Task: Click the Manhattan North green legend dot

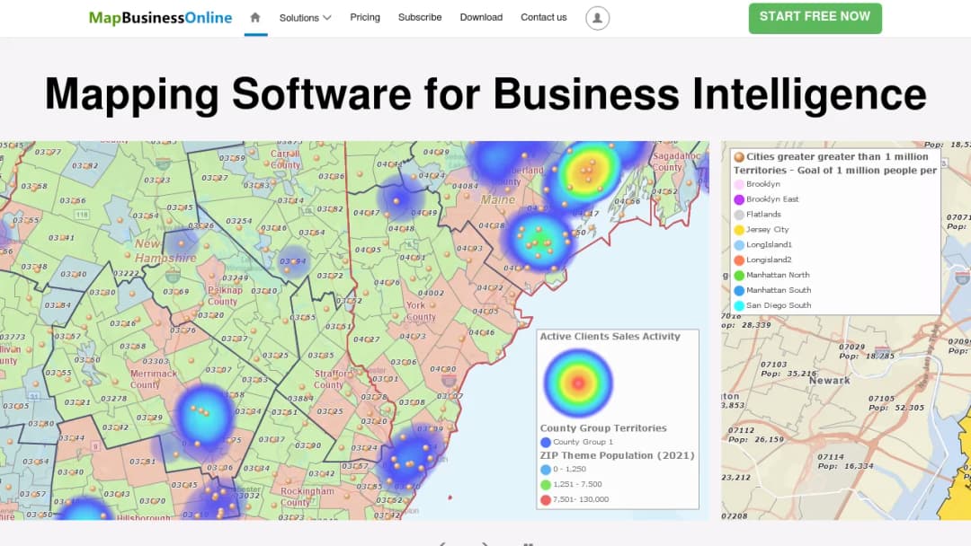Action: click(x=739, y=275)
